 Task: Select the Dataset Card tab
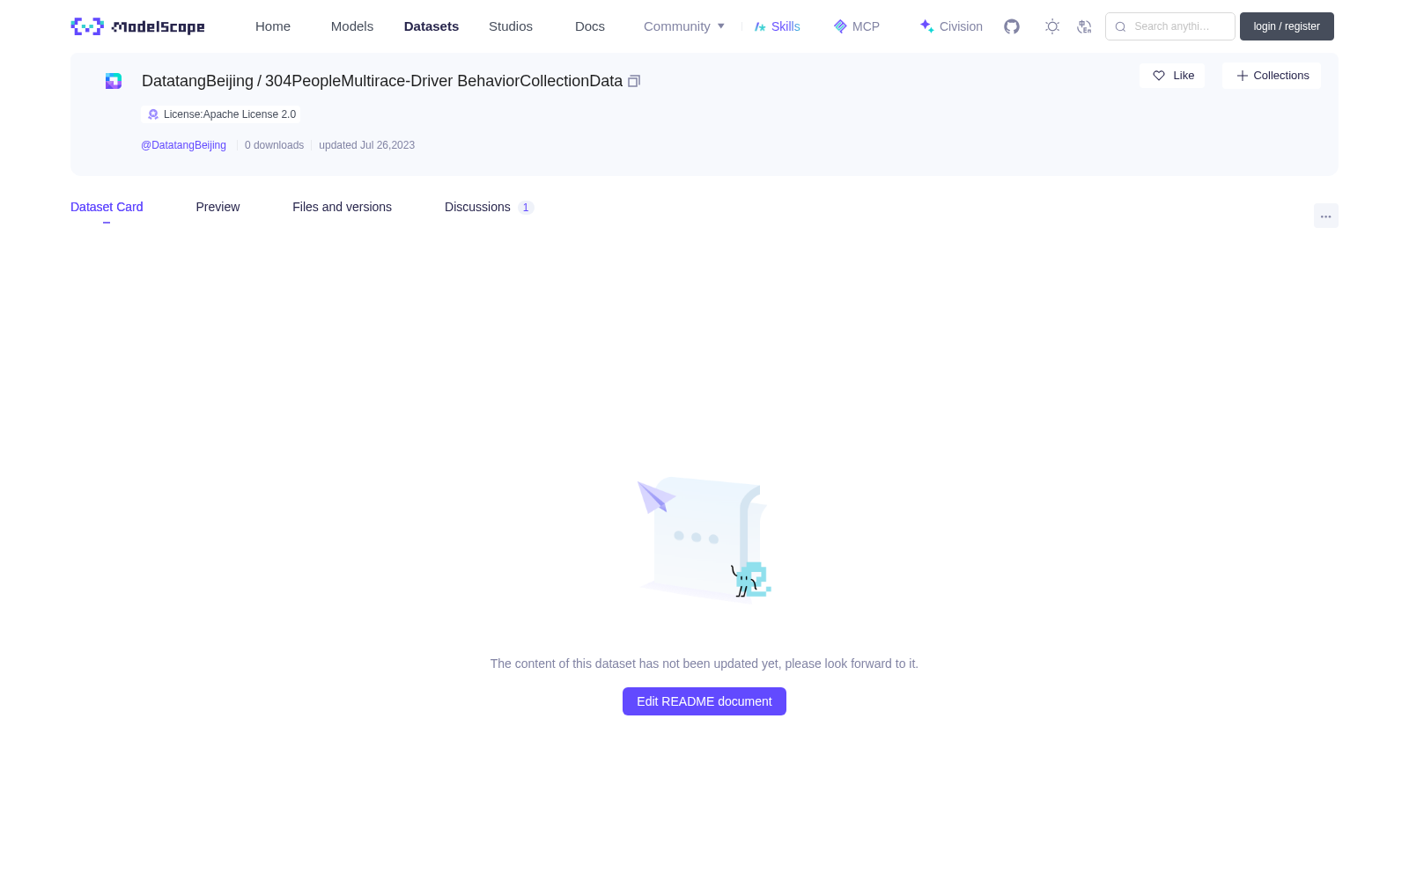click(107, 207)
